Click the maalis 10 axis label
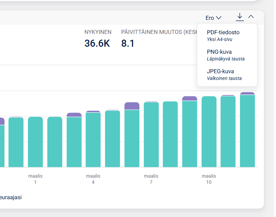Screen dimensions: 276x217 click(209, 179)
